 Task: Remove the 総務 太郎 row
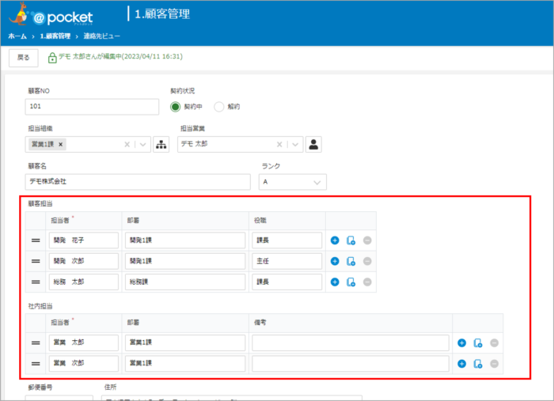tap(367, 282)
